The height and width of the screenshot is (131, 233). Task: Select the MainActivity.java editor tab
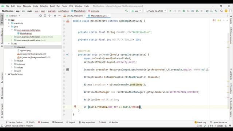(x=99, y=16)
